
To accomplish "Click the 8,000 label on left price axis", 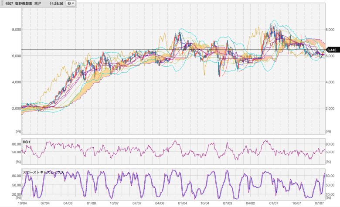I will (x=16, y=30).
